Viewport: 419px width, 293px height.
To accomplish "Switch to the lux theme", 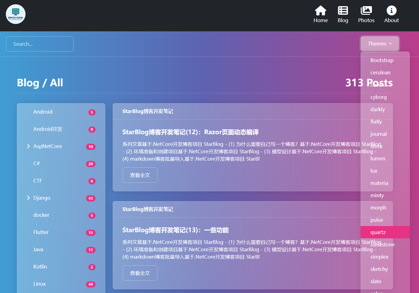I will pos(385,171).
